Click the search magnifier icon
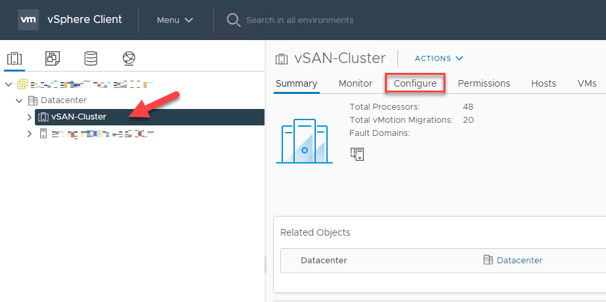Viewport: 606px width, 302px height. (x=233, y=20)
